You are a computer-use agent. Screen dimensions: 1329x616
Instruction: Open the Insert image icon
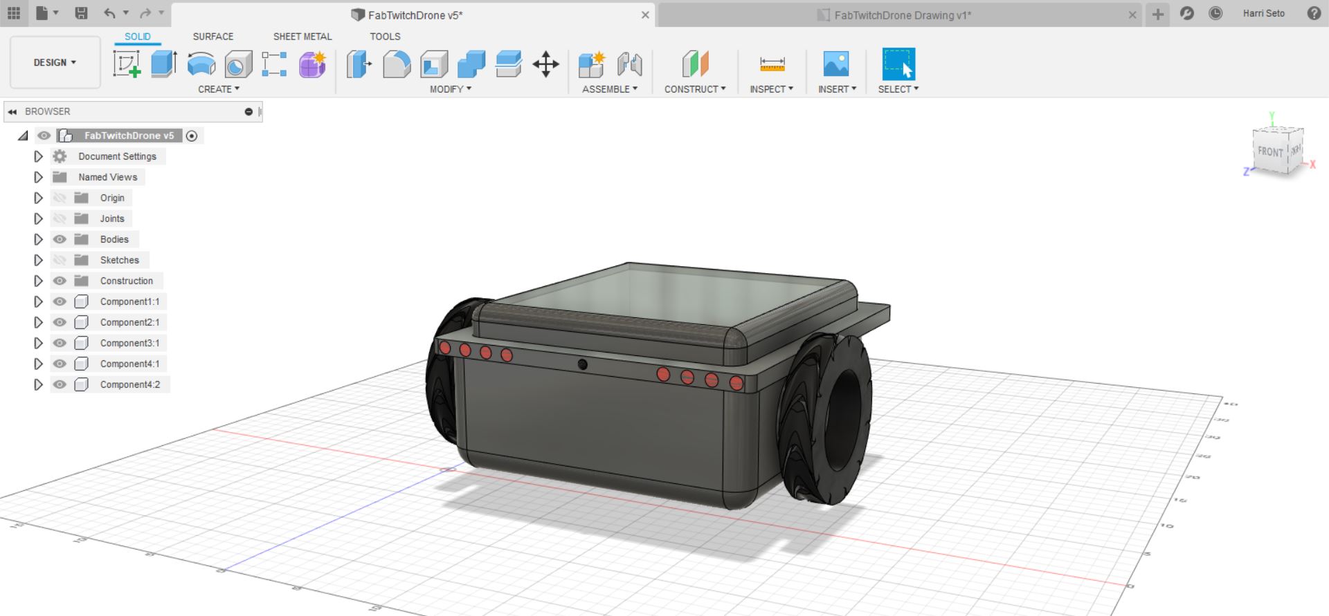click(836, 64)
